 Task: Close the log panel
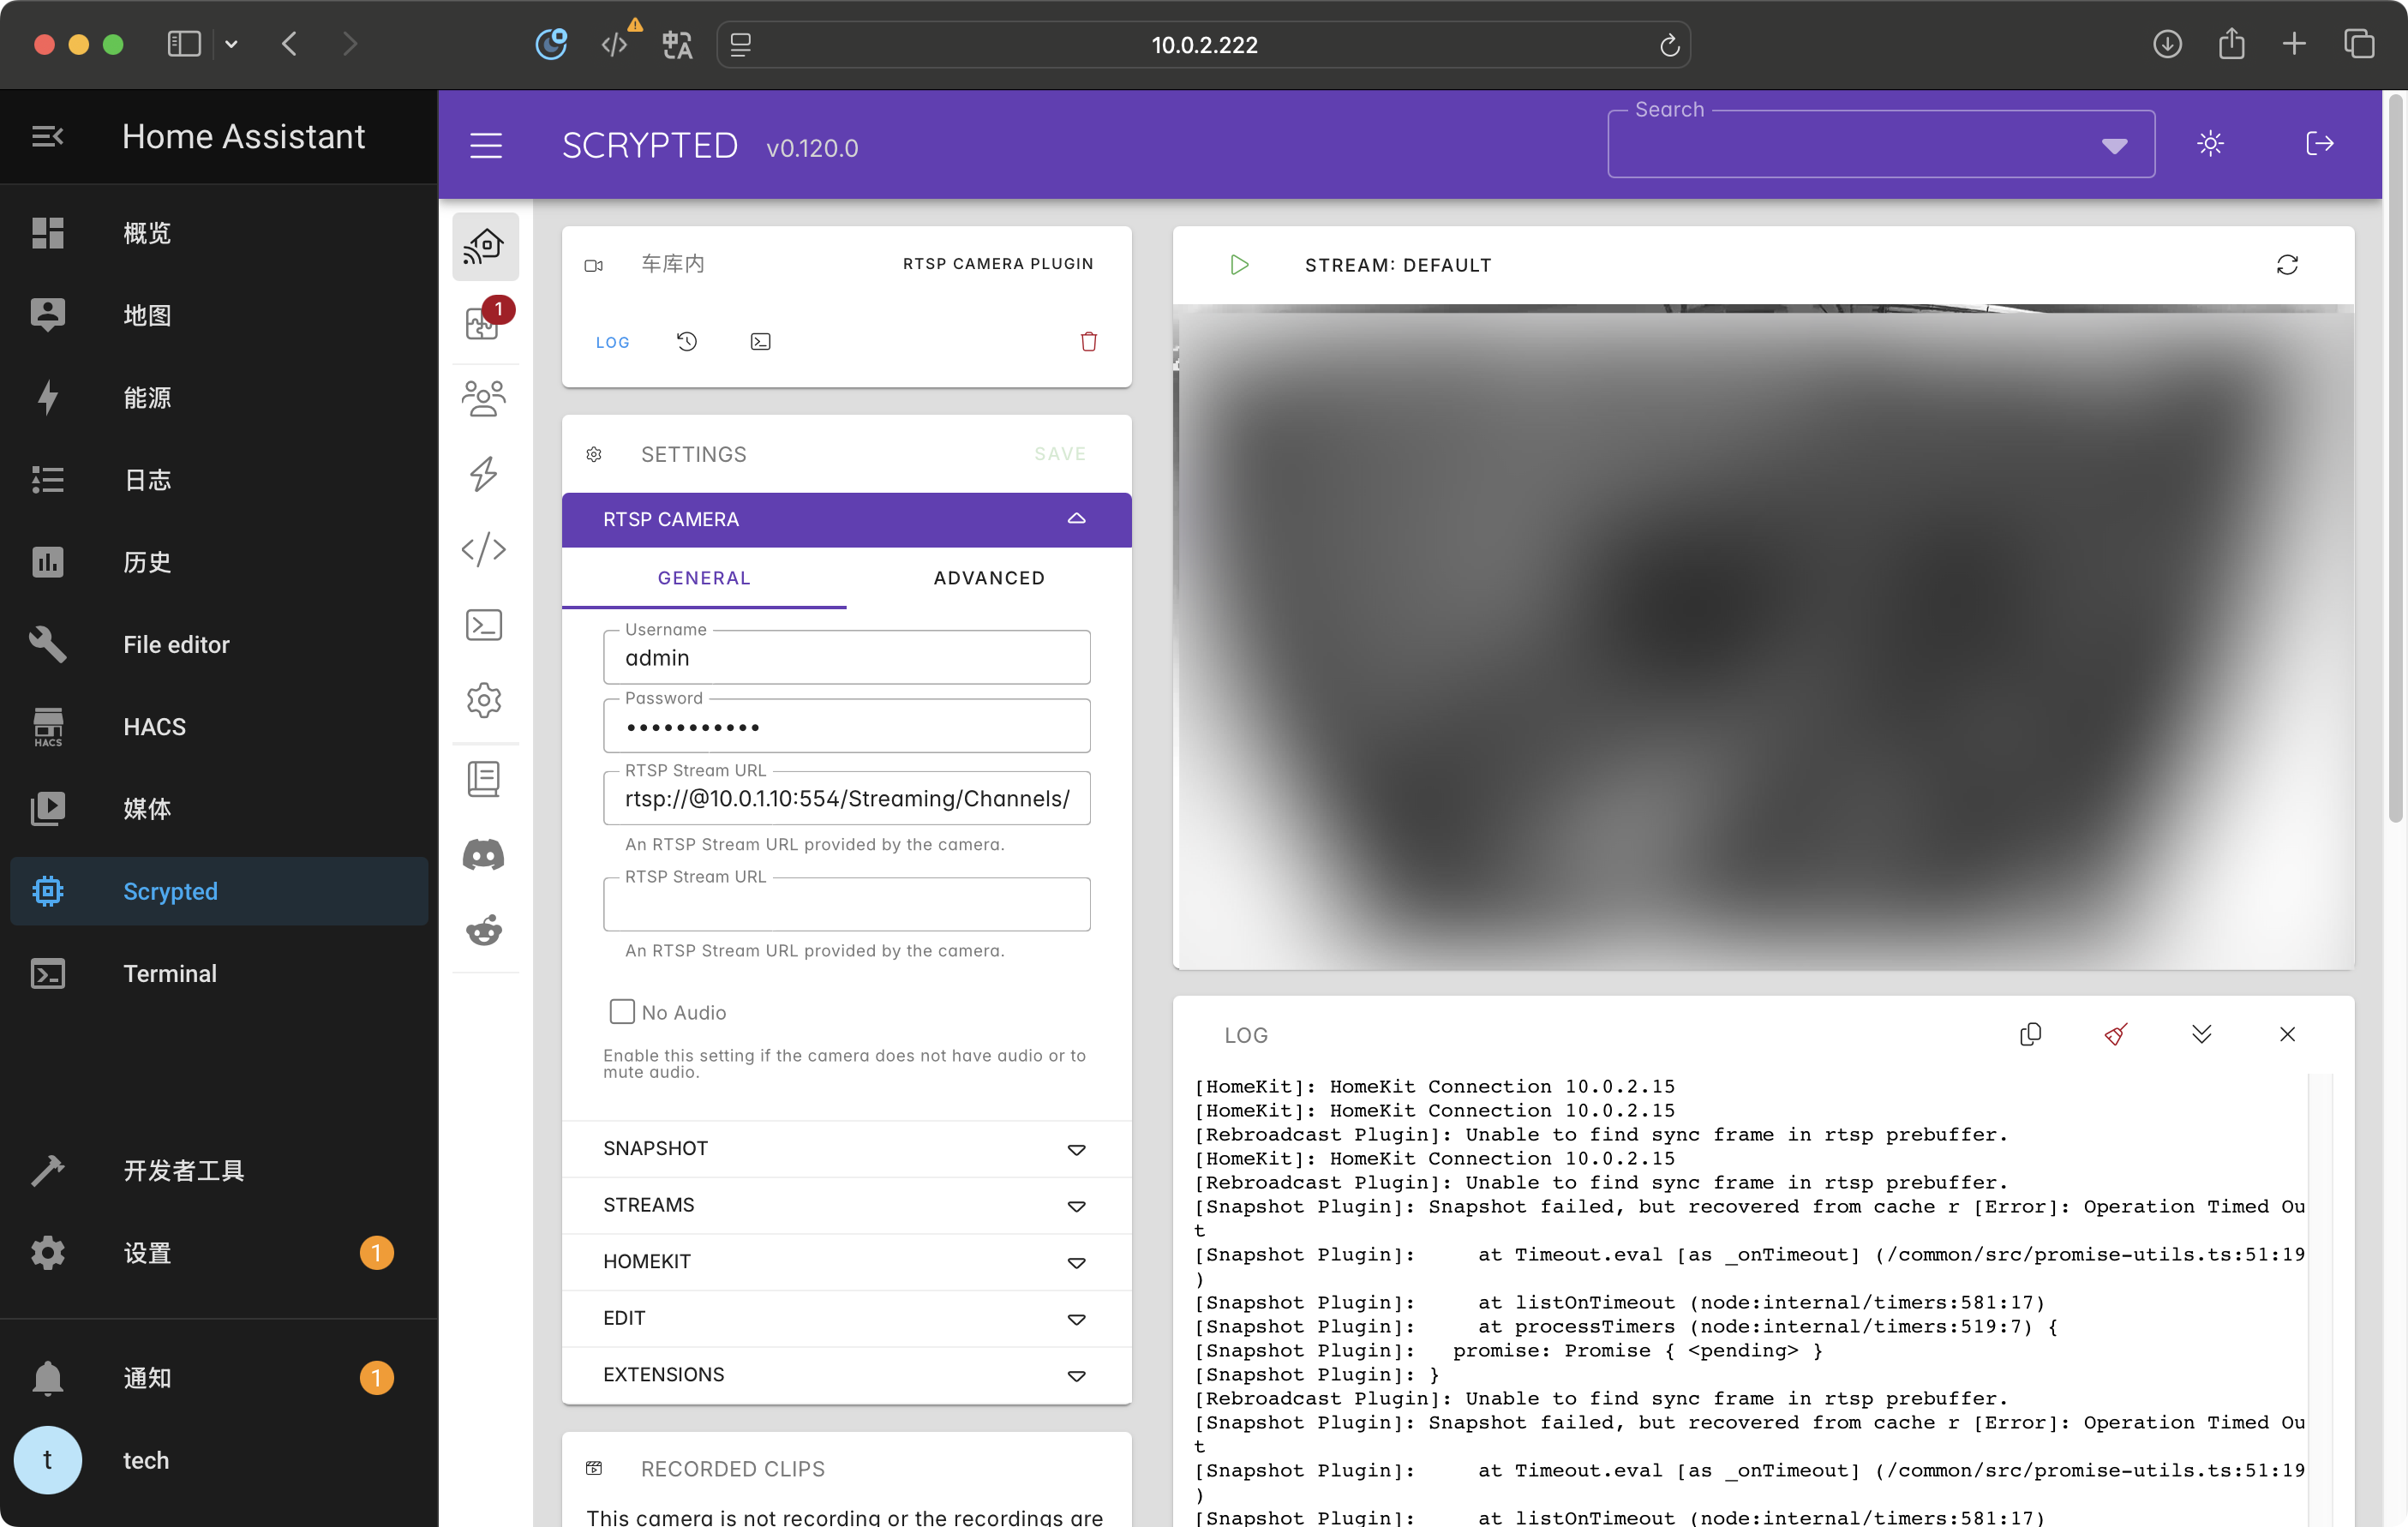click(x=2287, y=1034)
